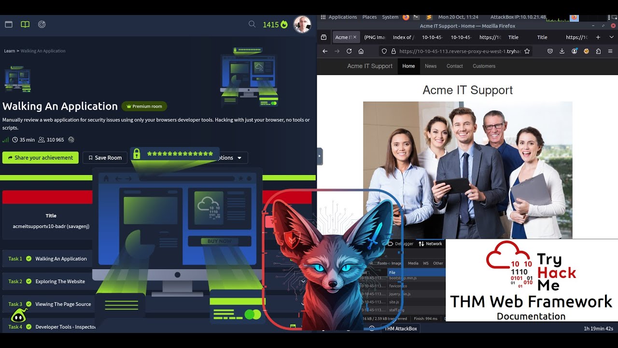
Task: Select the site.js network request
Action: point(394,302)
